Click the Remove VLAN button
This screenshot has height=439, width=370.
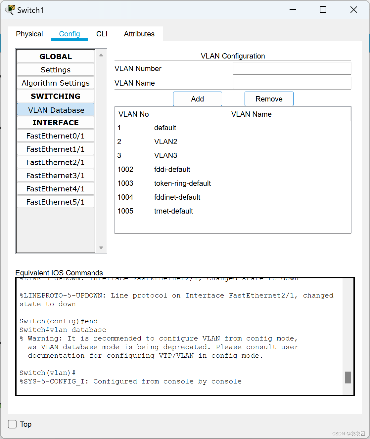(269, 99)
